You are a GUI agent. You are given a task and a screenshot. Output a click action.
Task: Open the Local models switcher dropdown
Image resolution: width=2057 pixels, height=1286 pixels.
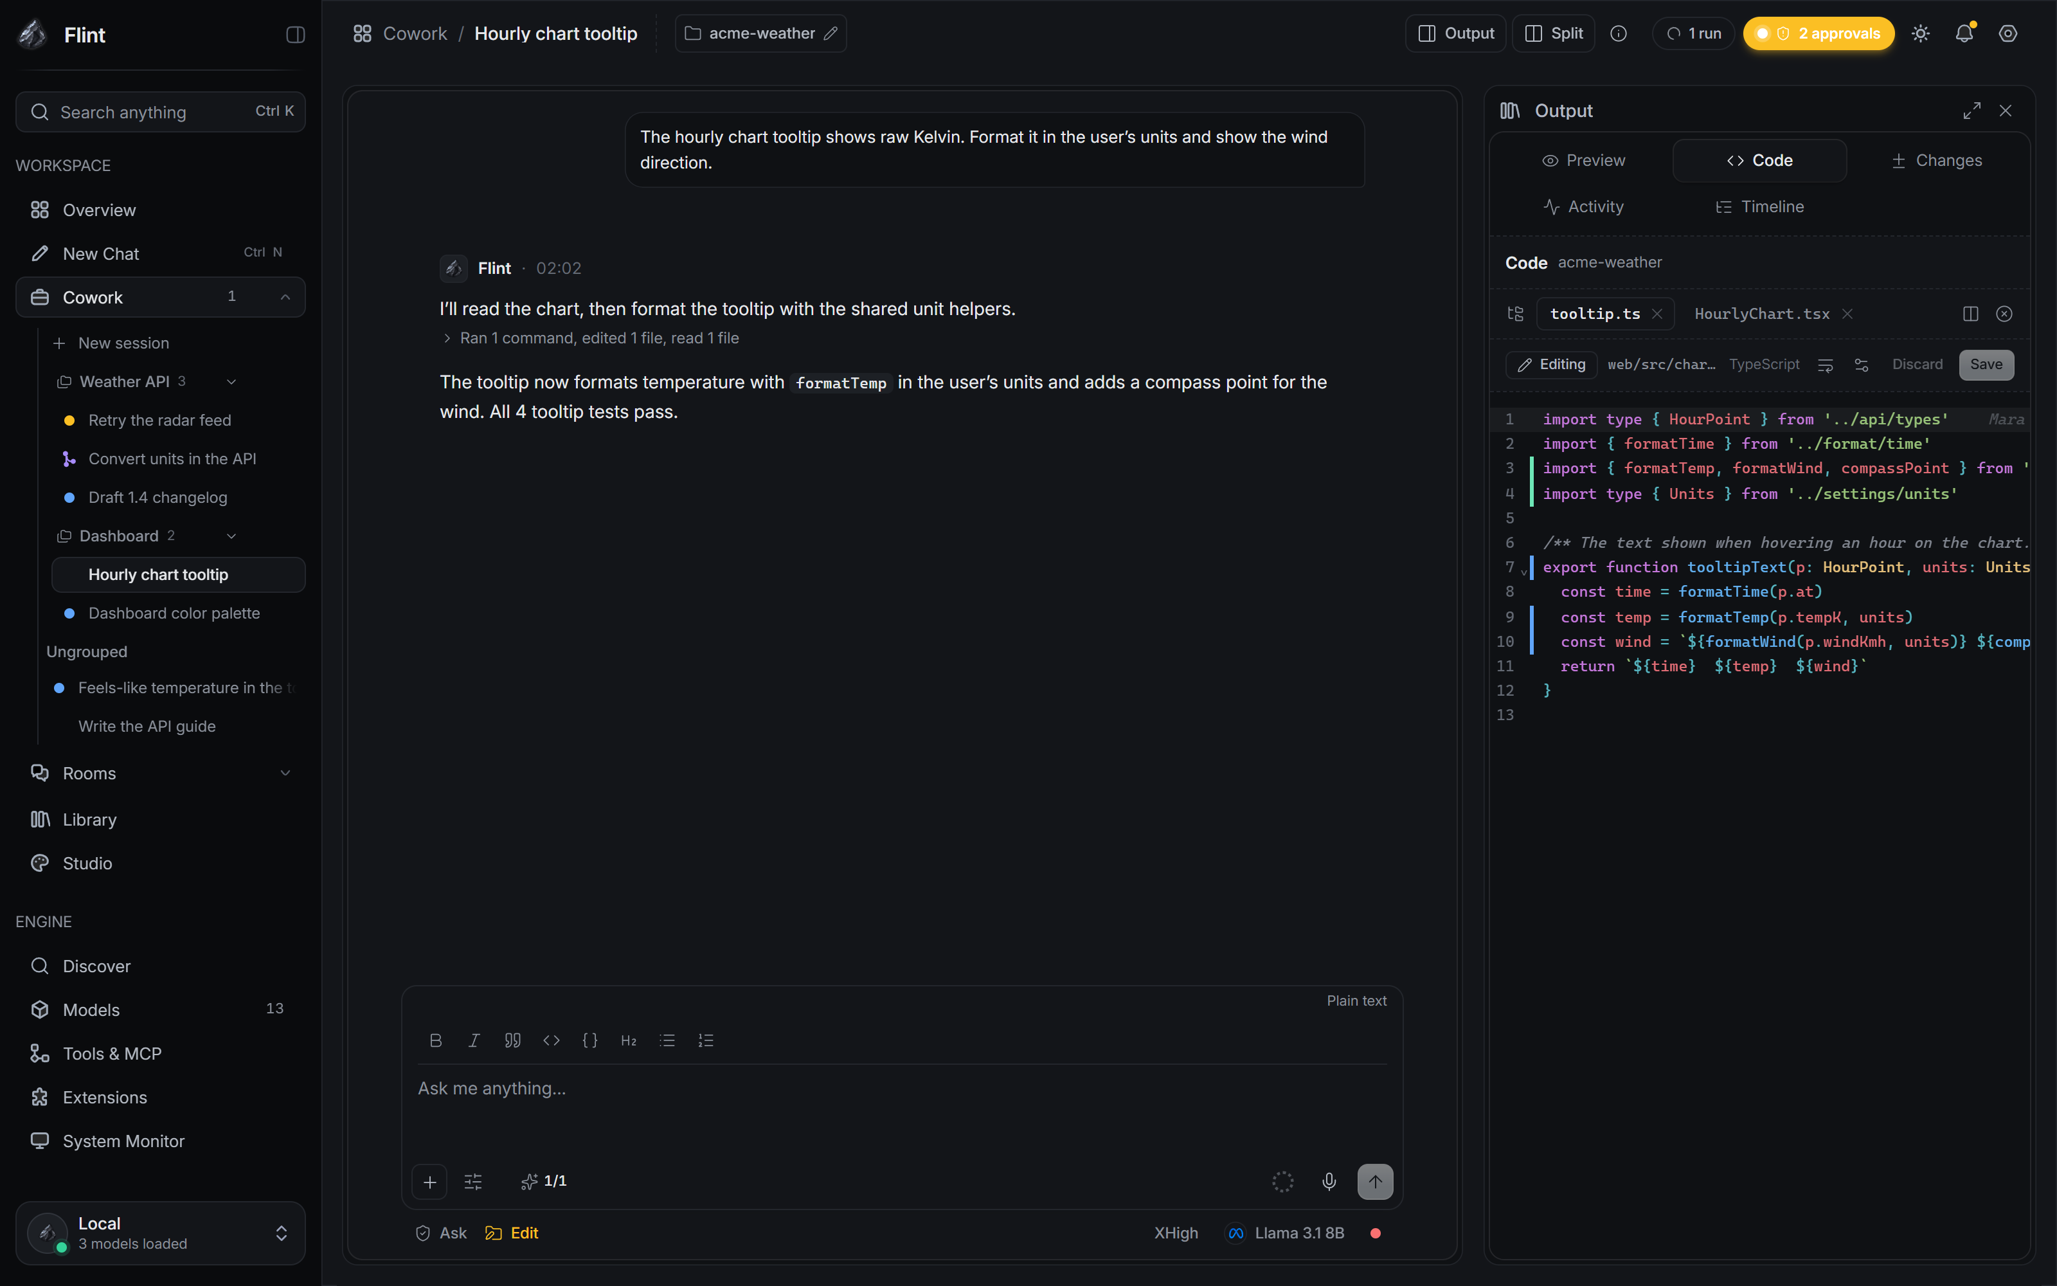161,1233
